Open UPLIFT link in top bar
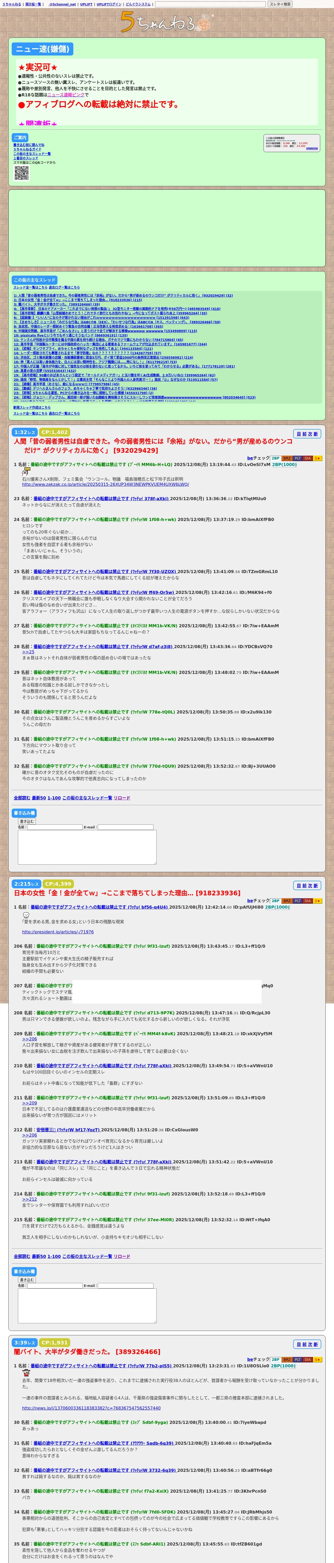 click(86, 4)
